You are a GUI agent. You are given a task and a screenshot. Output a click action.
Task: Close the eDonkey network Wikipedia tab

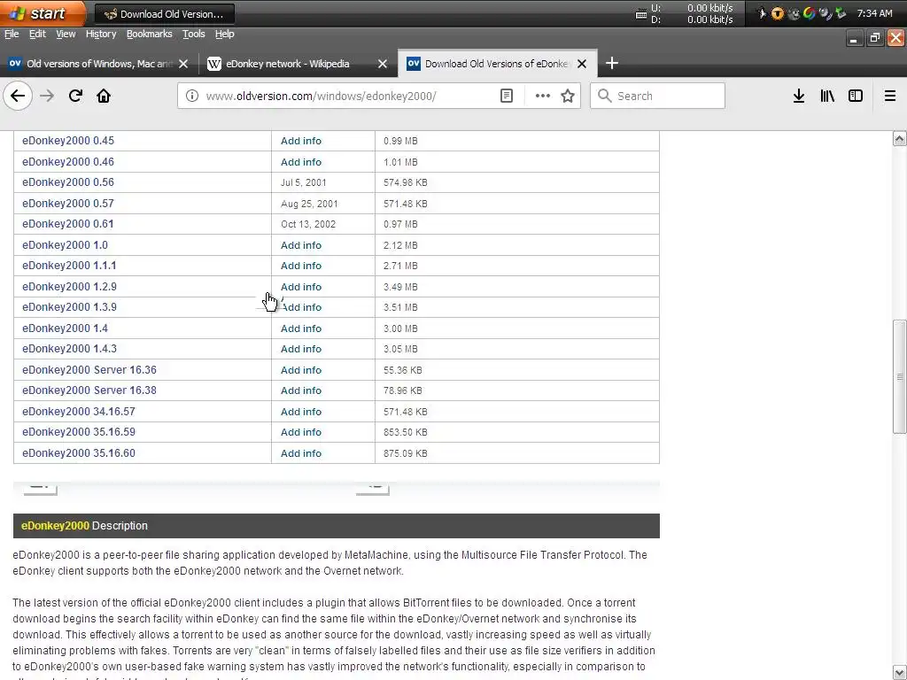click(x=383, y=64)
